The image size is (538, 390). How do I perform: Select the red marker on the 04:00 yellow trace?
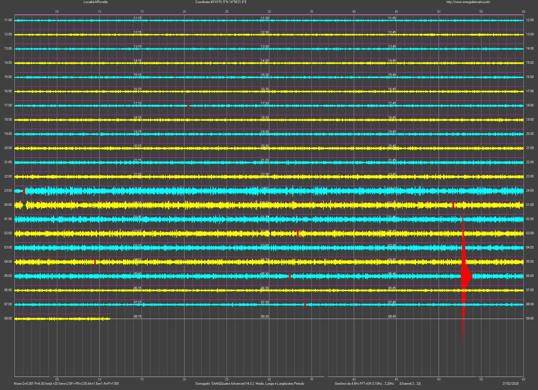[95, 262]
